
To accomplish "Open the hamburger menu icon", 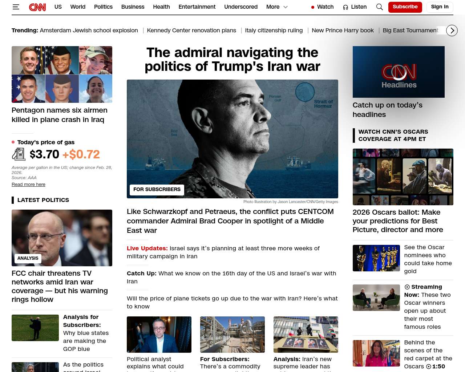I will [16, 7].
